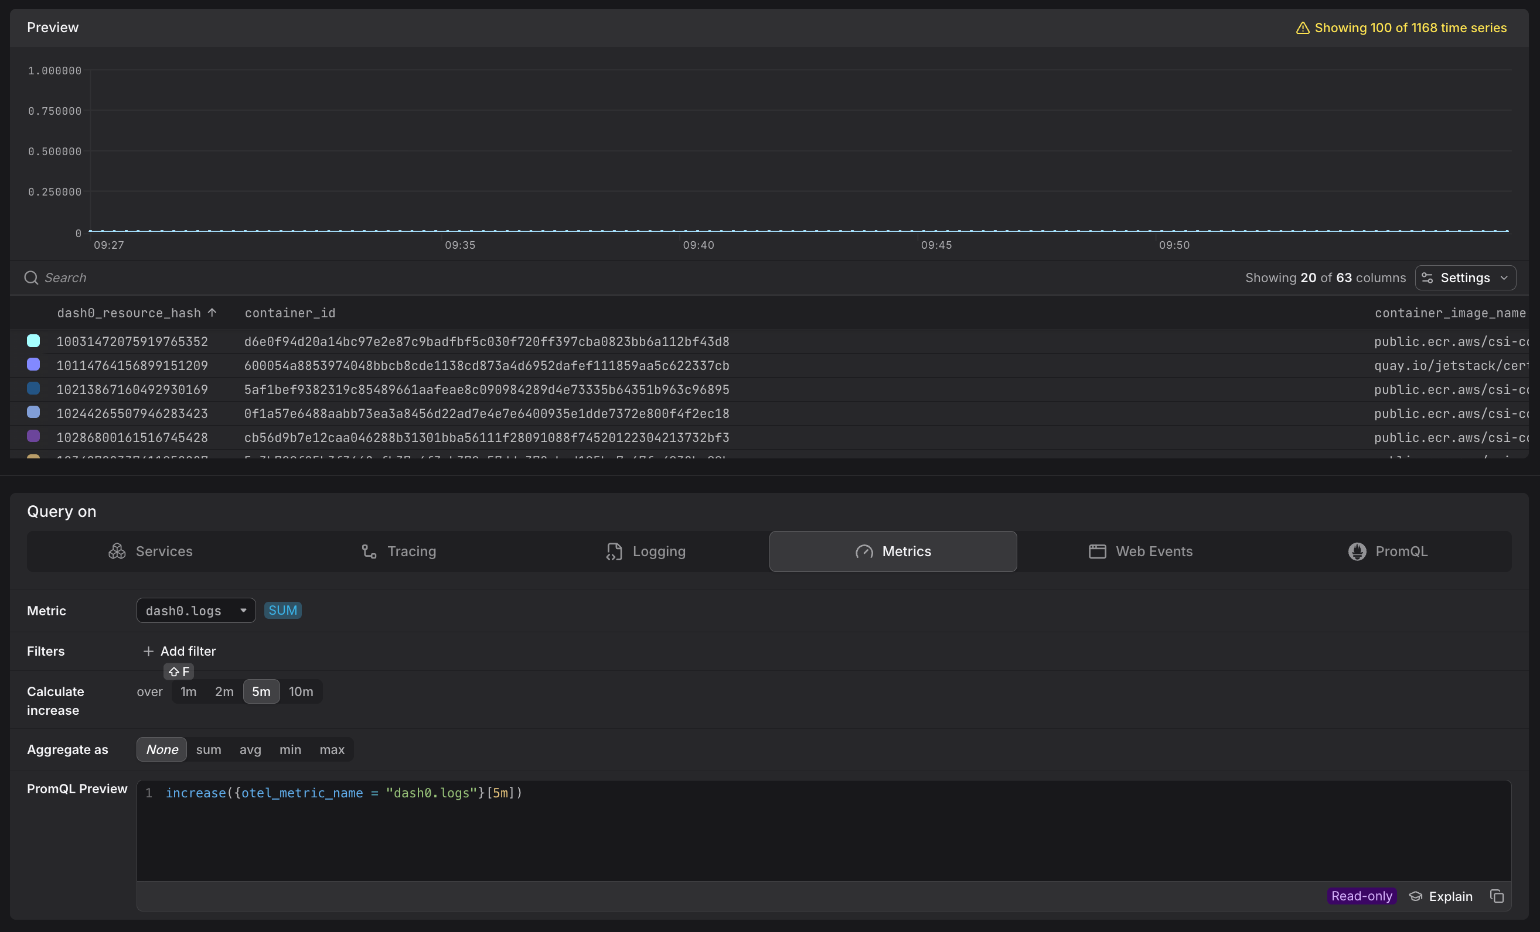Select the 10m increase window
This screenshot has width=1540, height=932.
(301, 691)
